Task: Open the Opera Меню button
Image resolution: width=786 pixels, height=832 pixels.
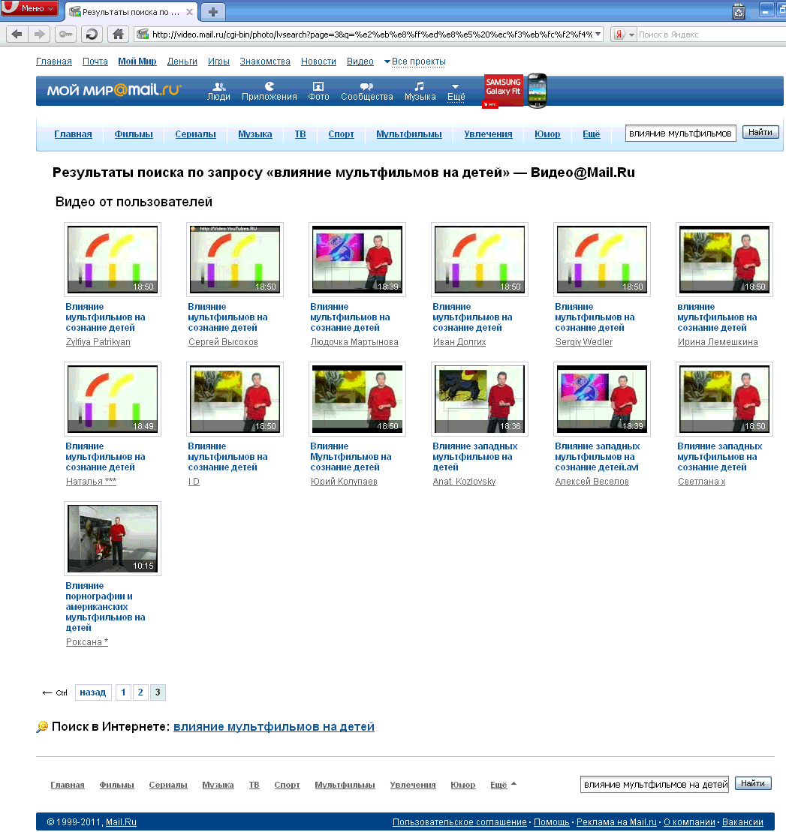Action: coord(29,8)
